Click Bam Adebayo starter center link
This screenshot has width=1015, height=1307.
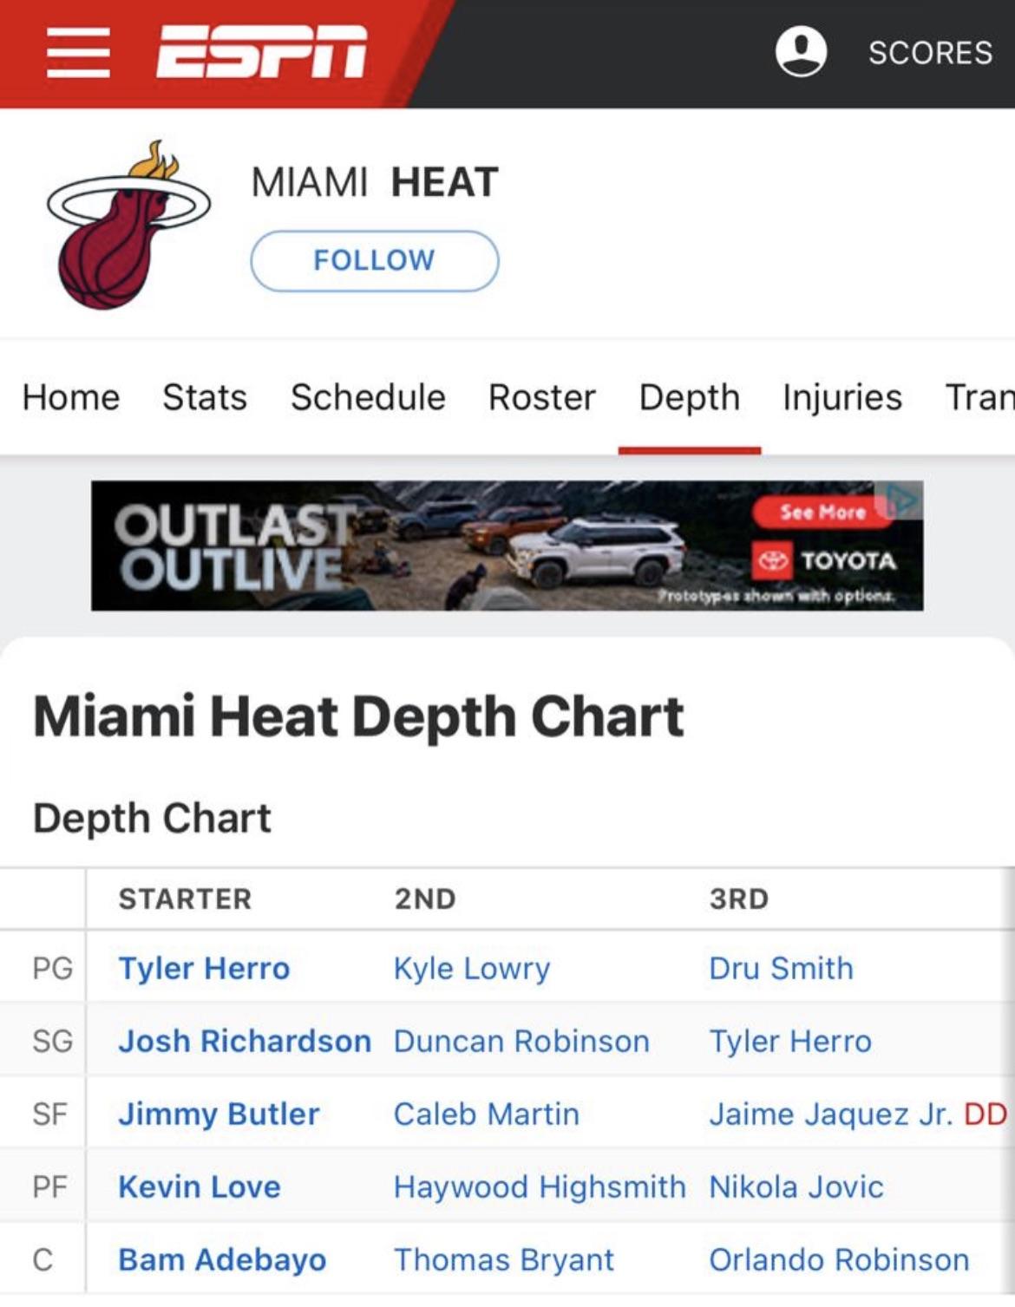click(222, 1259)
